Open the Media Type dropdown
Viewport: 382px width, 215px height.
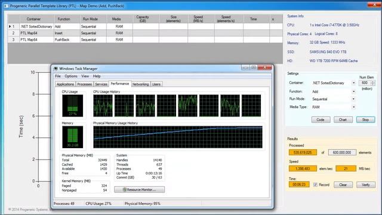pyautogui.click(x=354, y=107)
